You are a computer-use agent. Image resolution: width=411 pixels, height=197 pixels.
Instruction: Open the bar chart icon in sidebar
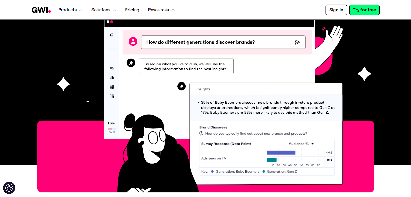pos(112,78)
